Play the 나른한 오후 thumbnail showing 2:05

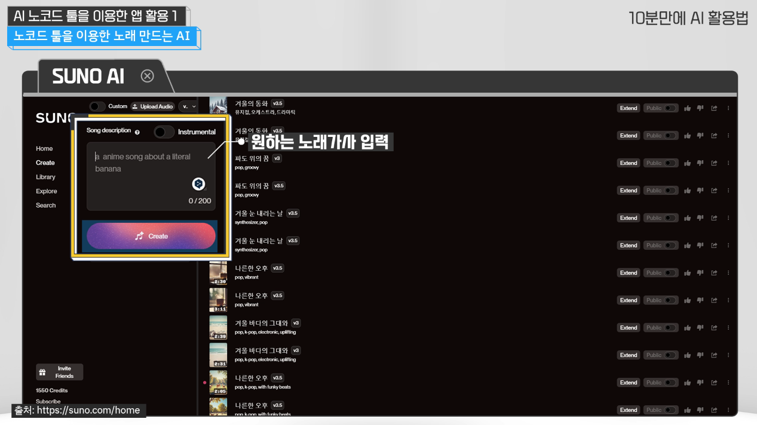coord(218,383)
